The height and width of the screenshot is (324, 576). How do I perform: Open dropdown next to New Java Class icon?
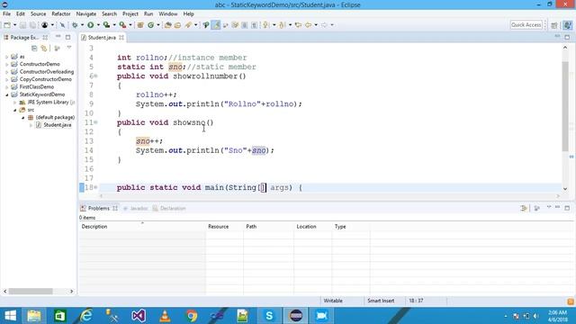tap(158, 25)
